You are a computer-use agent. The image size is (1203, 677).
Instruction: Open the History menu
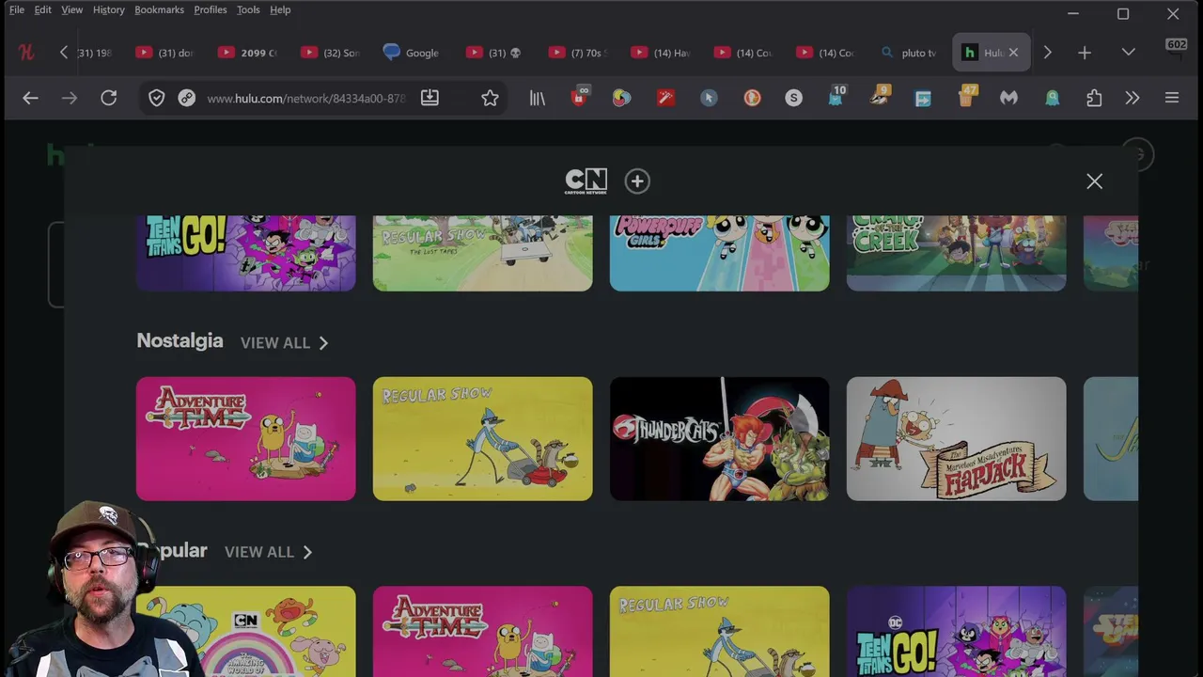point(109,9)
